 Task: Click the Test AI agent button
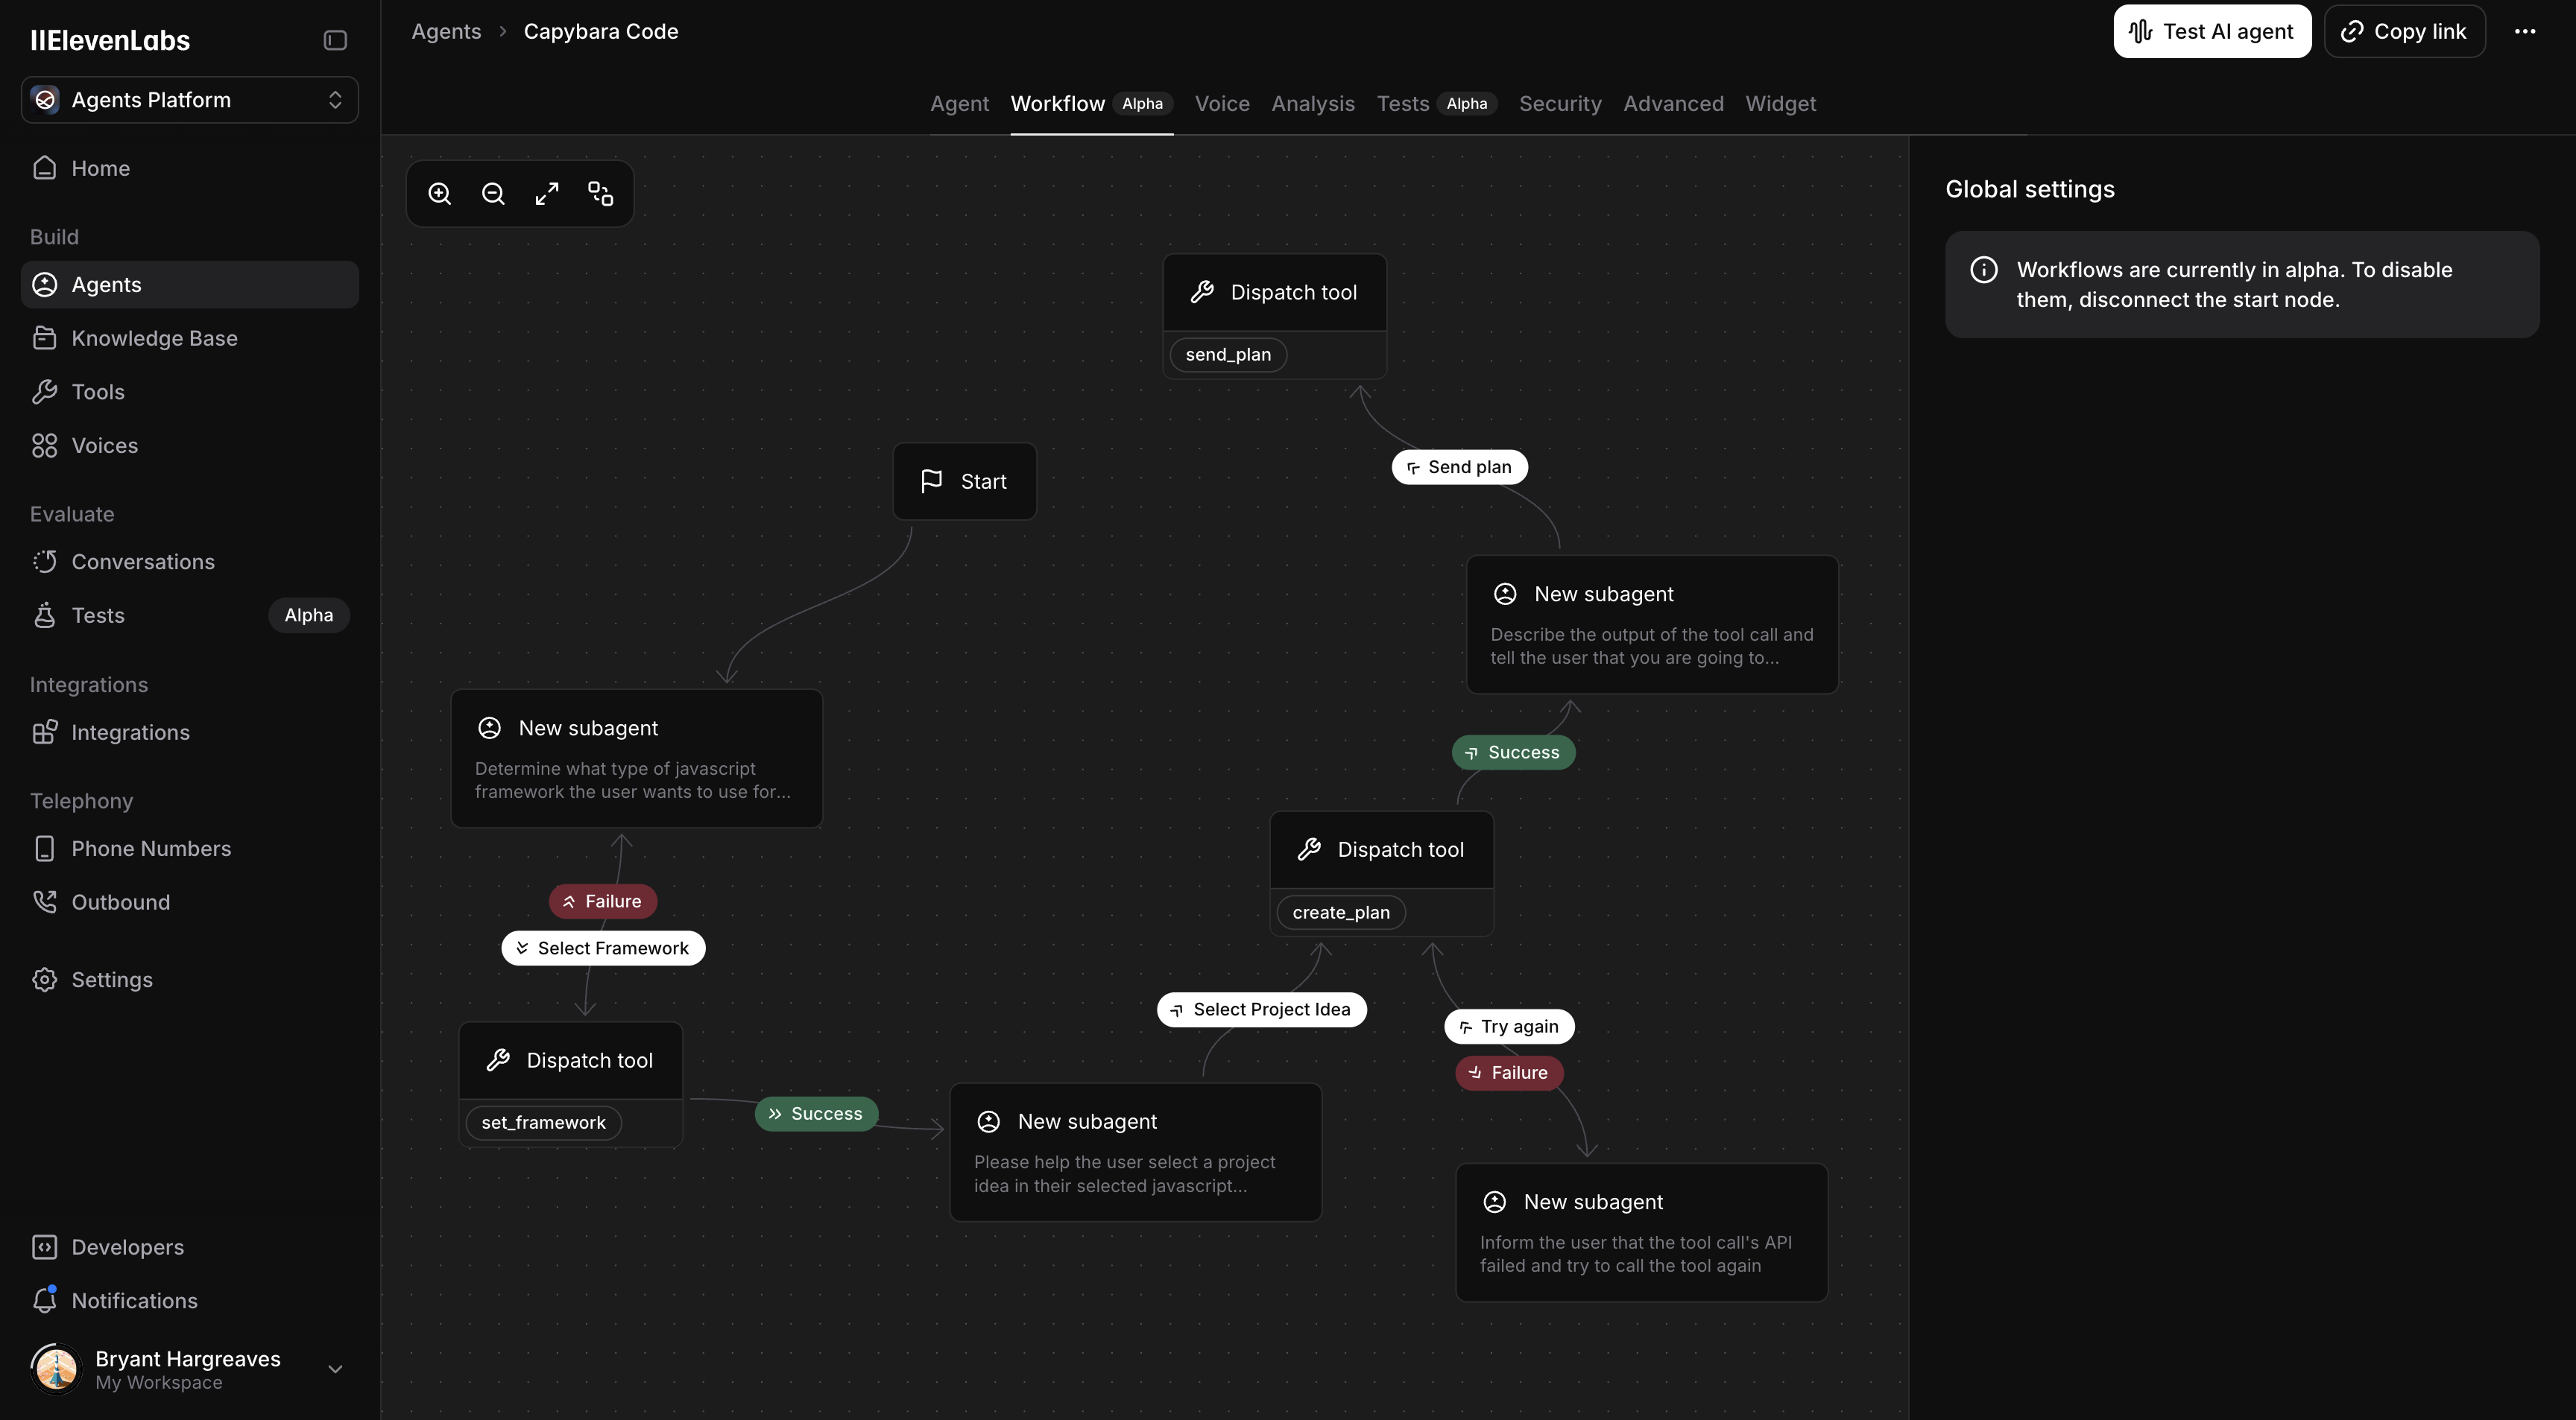[2211, 31]
